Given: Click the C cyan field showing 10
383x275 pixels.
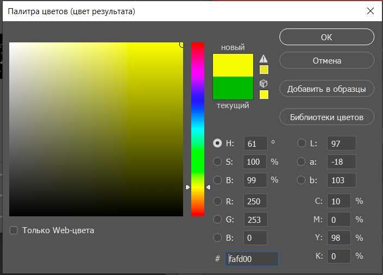Looking at the screenshot, I should pyautogui.click(x=339, y=201).
